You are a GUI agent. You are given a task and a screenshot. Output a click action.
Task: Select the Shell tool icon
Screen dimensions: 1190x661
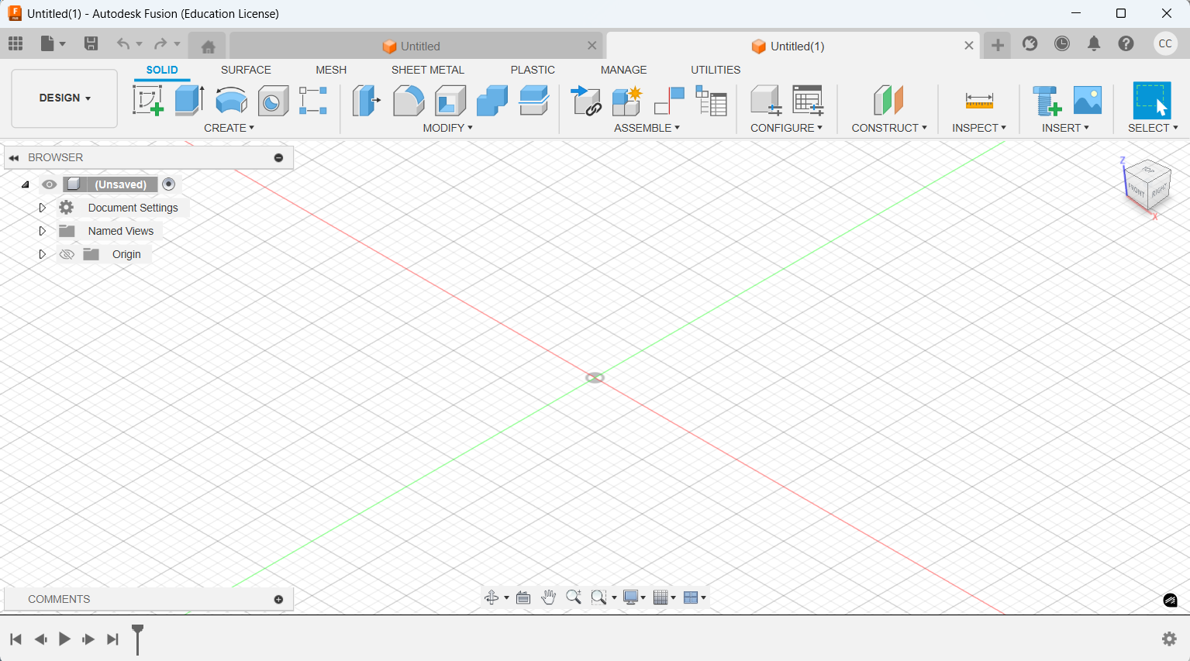point(450,101)
